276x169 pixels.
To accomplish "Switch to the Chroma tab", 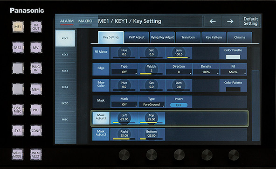I will pyautogui.click(x=240, y=37).
